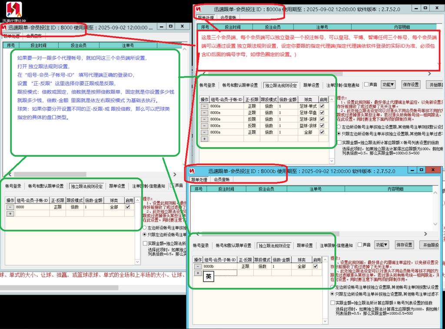Click 保存设置 in the 8000b window
This screenshot has width=445, height=329.
pos(405,245)
